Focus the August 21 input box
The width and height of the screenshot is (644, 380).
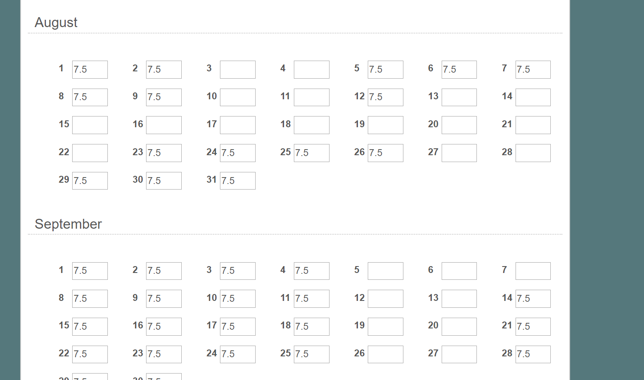[x=533, y=125]
